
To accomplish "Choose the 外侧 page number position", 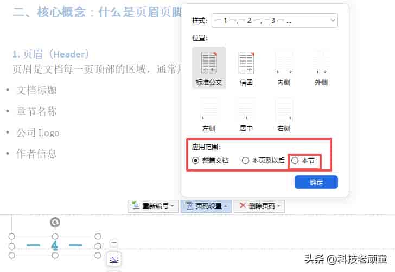I will tap(321, 68).
